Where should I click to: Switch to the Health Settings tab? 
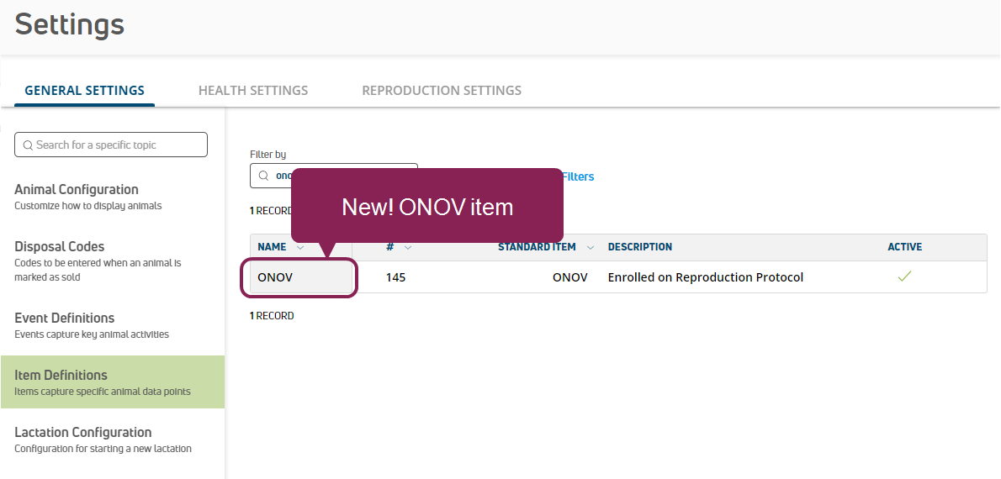pos(253,91)
